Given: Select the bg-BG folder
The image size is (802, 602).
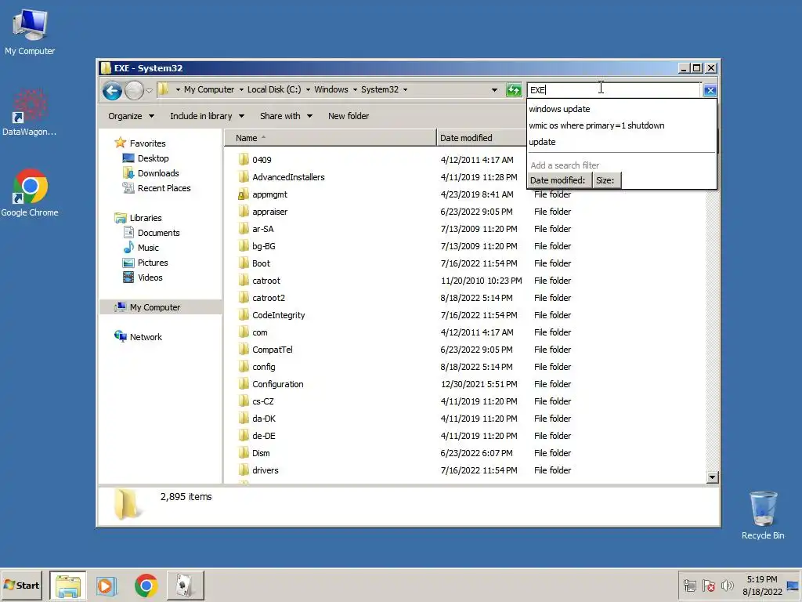Looking at the screenshot, I should point(263,246).
